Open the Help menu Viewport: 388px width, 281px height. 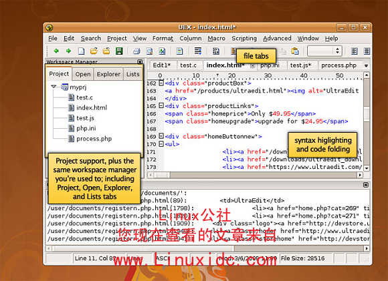331,39
